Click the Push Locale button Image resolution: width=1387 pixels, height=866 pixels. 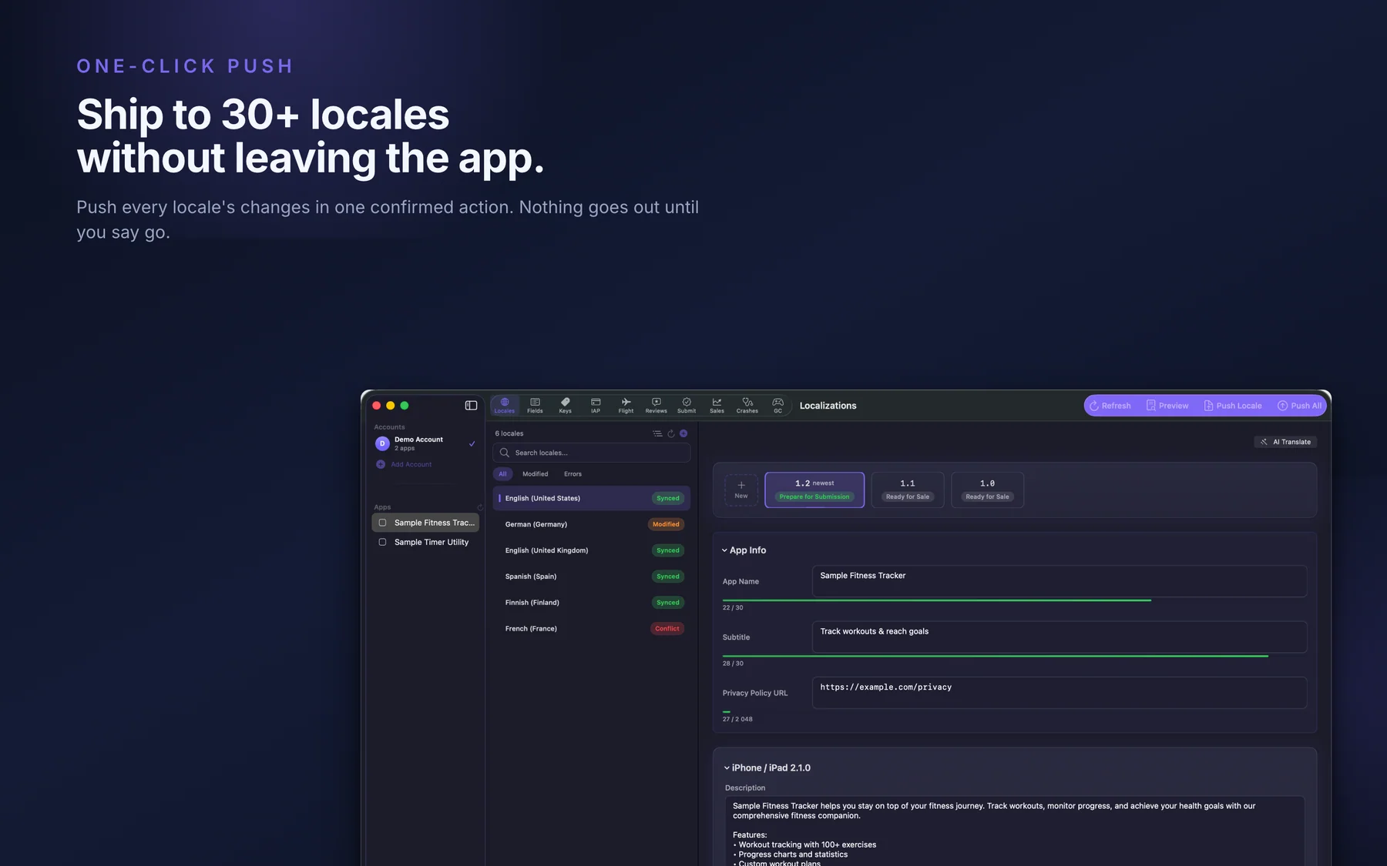1233,406
